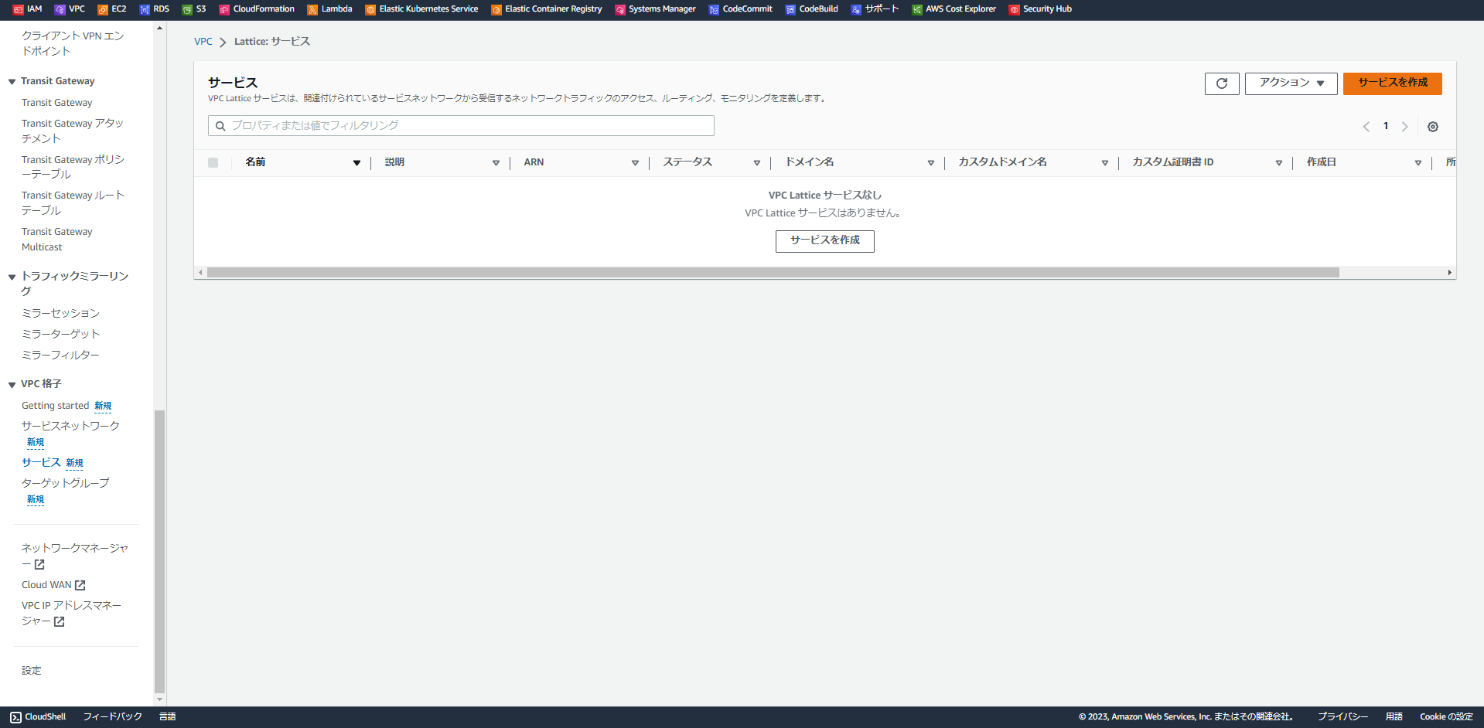Image resolution: width=1484 pixels, height=728 pixels.
Task: Sort by カスタム証明書 ID column
Action: [x=1279, y=162]
